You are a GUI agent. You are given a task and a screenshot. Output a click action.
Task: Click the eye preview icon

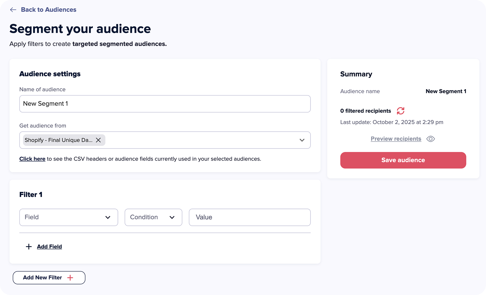pos(431,139)
